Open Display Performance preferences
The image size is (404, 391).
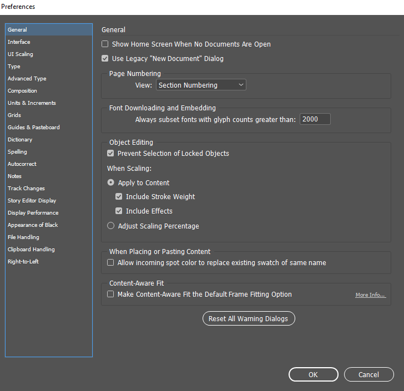49,213
